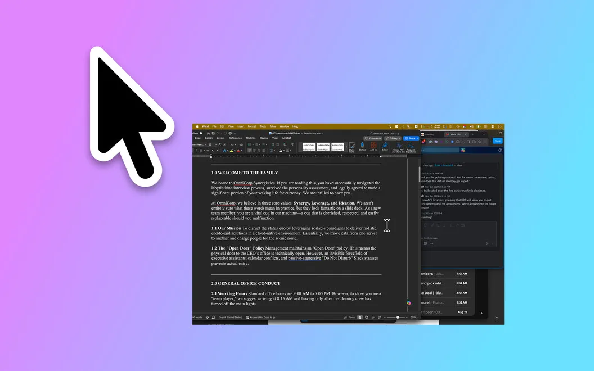Click the Copilot icon beside the document
Screen dimensions: 594x371
pyautogui.click(x=409, y=302)
